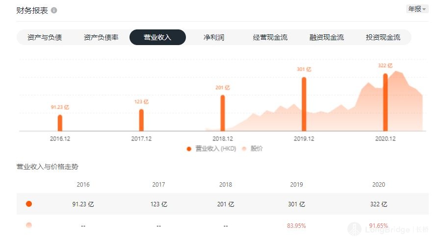Switch to the 净利润 tab
Image resolution: width=441 pixels, height=245 pixels.
[214, 37]
